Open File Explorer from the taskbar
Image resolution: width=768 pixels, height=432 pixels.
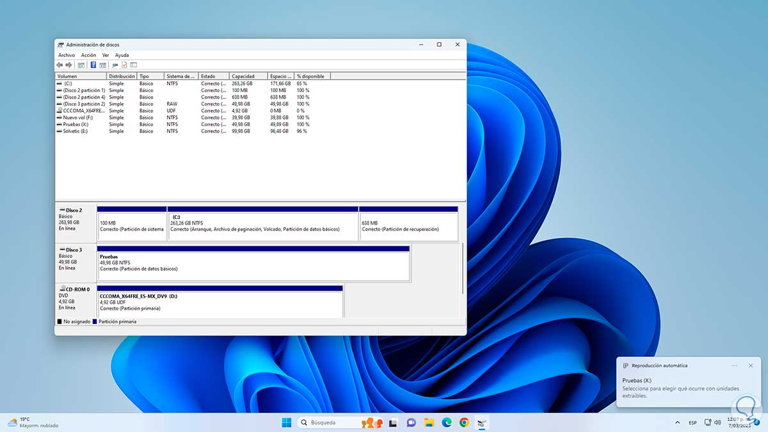tap(429, 422)
